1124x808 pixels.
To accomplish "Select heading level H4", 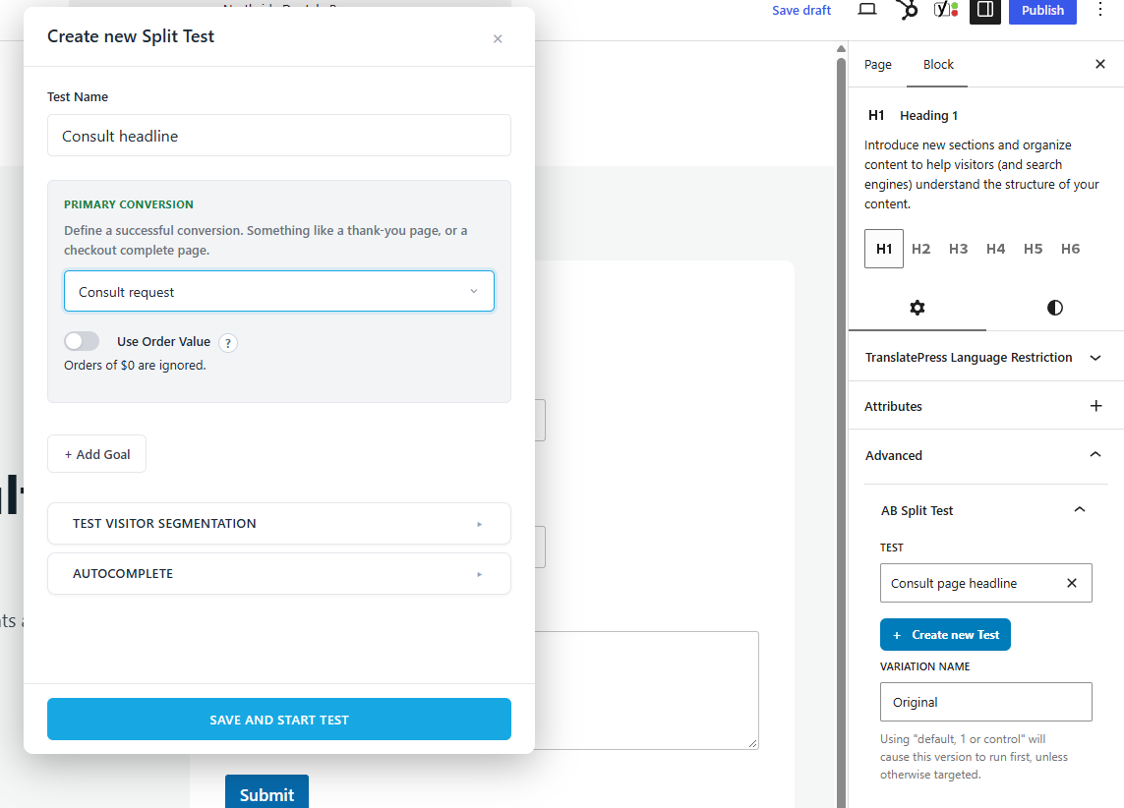I will 996,249.
